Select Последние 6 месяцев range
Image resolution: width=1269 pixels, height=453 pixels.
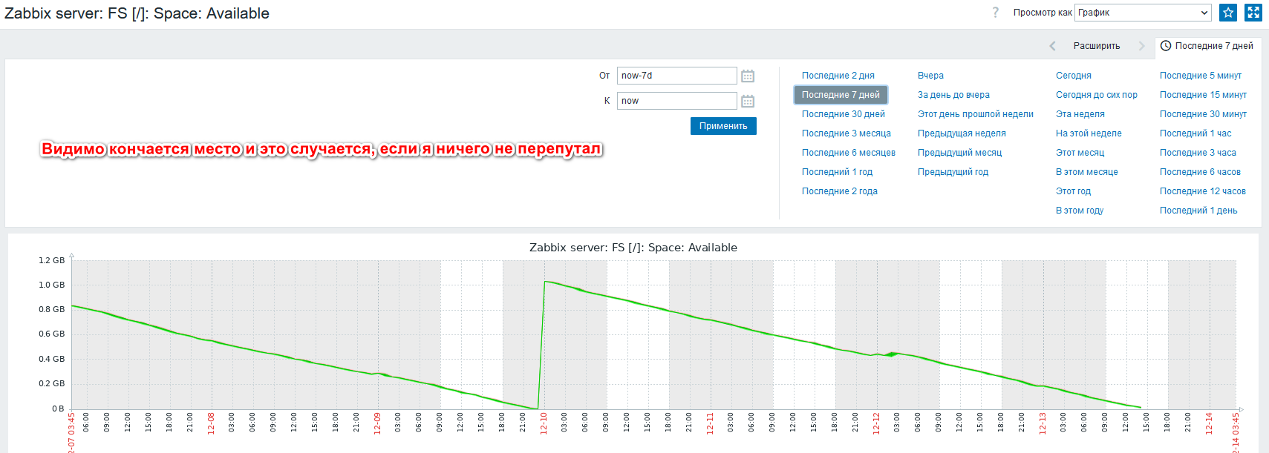point(848,153)
